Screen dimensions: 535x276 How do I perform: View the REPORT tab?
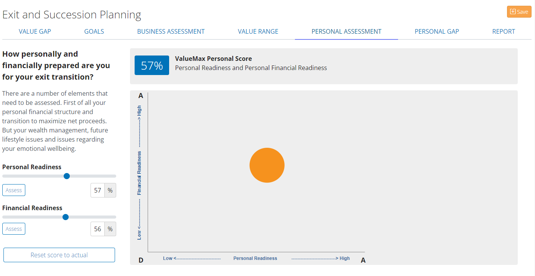(504, 31)
